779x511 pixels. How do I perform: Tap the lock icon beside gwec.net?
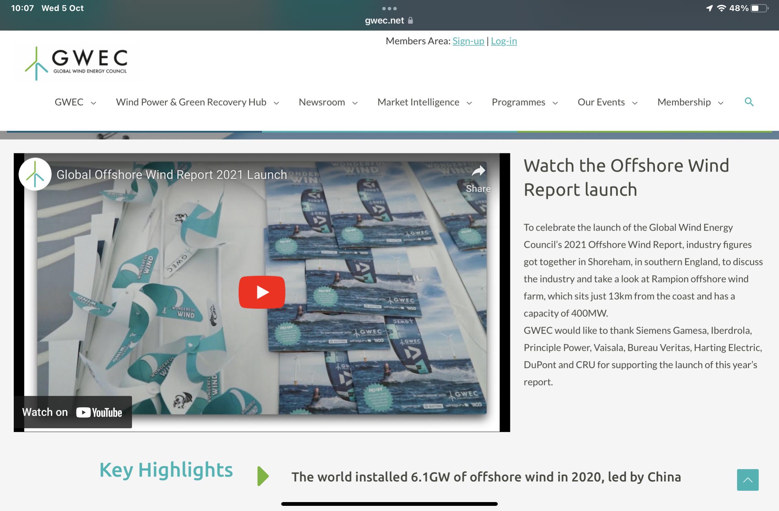point(410,21)
